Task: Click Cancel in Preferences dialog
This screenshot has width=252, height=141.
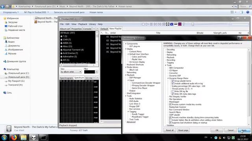Action: pyautogui.click(x=230, y=130)
